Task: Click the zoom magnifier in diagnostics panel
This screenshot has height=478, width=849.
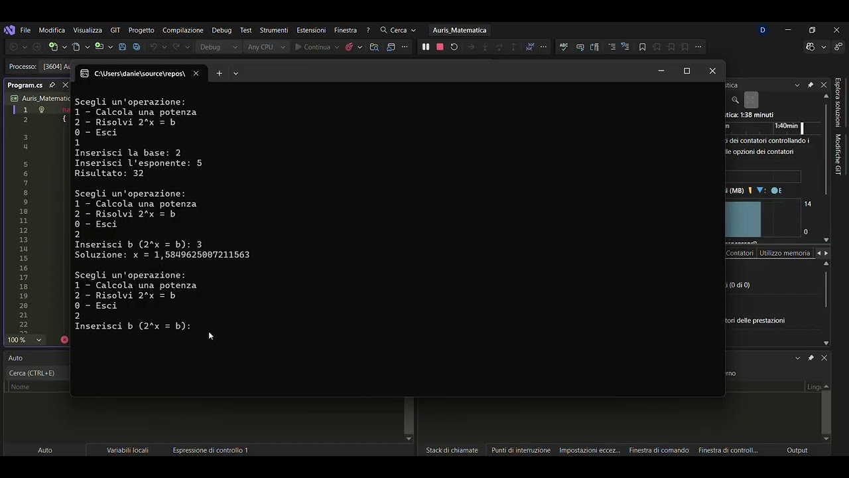Action: (x=736, y=100)
